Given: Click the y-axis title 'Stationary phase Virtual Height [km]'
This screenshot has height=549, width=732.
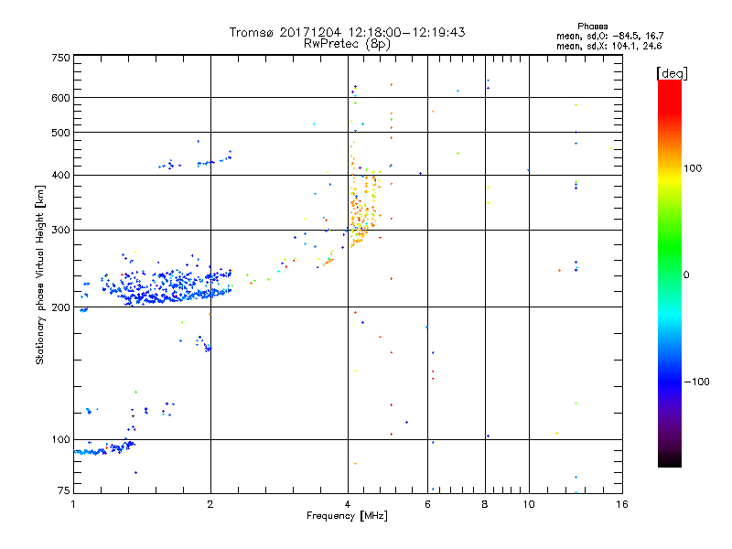Looking at the screenshot, I should 39,275.
